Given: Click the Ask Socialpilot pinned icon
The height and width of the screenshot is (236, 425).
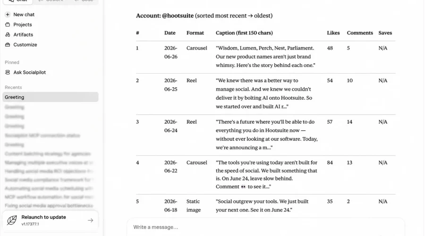Looking at the screenshot, I should 8,72.
